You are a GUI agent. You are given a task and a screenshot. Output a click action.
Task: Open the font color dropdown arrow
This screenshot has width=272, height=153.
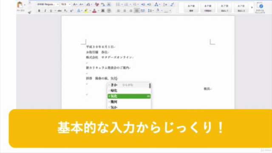point(98,11)
